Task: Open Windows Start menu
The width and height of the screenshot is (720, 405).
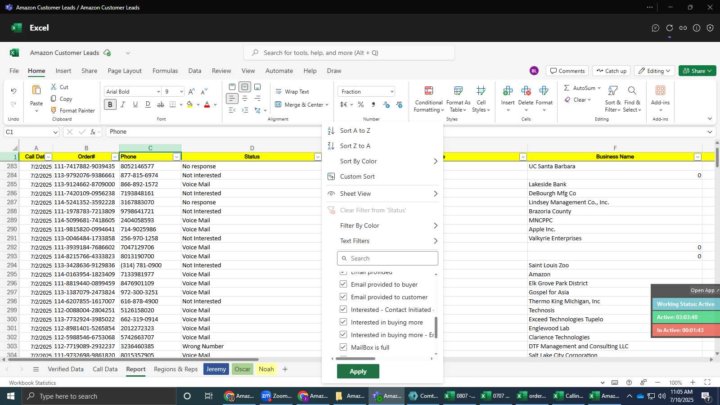Action: tap(11, 396)
